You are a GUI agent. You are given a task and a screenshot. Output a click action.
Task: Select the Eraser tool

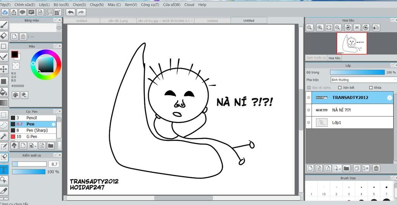click(4, 36)
